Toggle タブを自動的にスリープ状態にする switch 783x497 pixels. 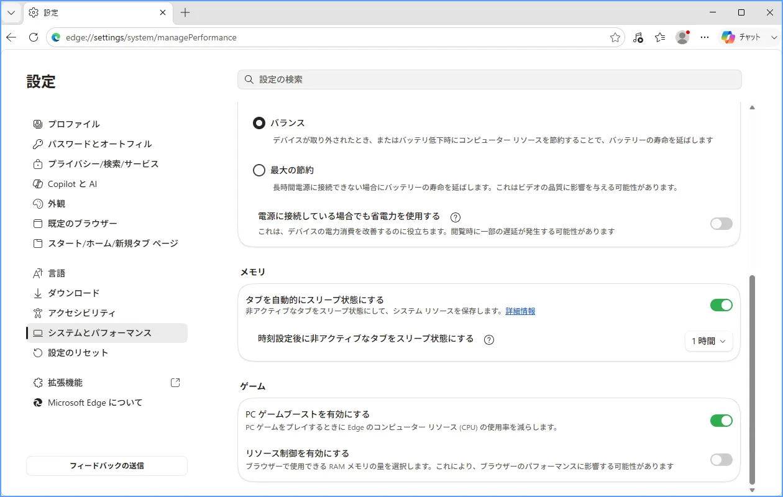721,305
